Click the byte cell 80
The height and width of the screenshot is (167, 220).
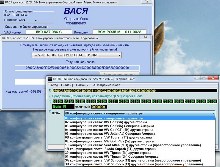193,101
